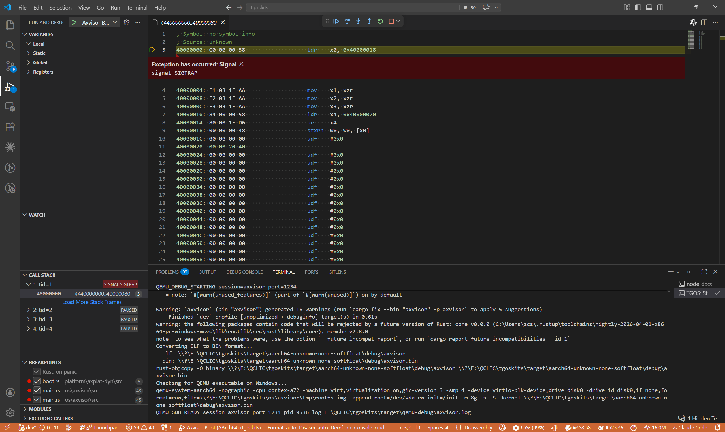The image size is (725, 432).
Task: Open Run and Debug view icon
Action: point(10,87)
